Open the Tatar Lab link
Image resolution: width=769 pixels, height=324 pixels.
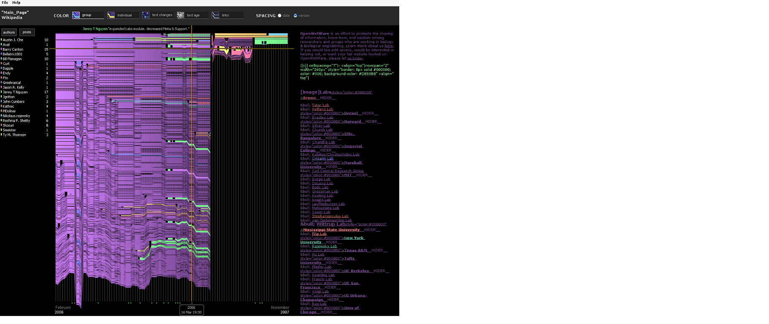click(320, 105)
